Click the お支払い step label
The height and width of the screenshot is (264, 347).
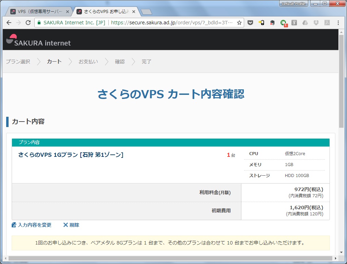point(88,62)
